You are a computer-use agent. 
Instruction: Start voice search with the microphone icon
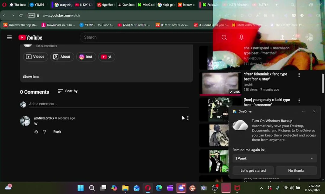coord(241,37)
